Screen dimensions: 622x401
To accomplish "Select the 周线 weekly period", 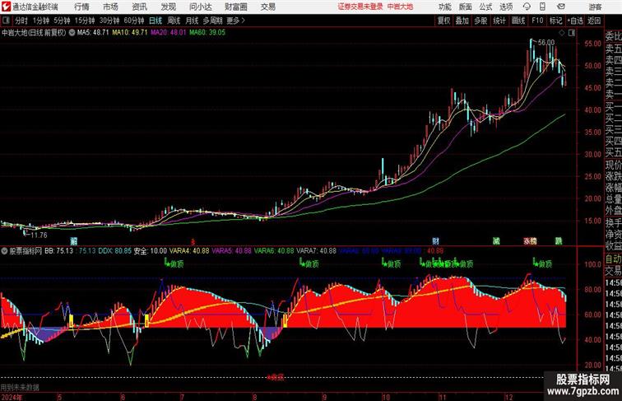I will (x=174, y=21).
